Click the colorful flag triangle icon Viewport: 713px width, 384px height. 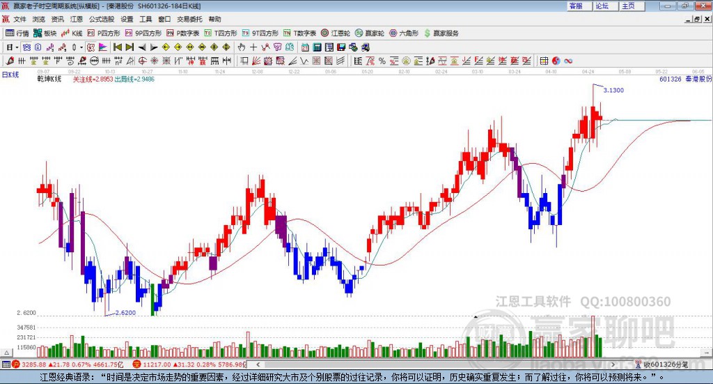[103, 47]
